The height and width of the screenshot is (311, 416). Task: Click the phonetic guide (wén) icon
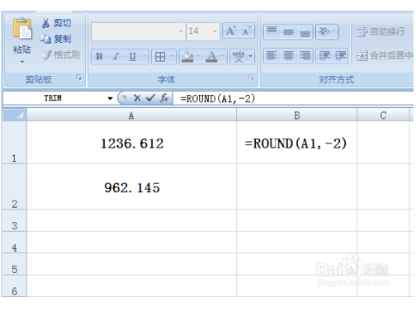pyautogui.click(x=239, y=56)
